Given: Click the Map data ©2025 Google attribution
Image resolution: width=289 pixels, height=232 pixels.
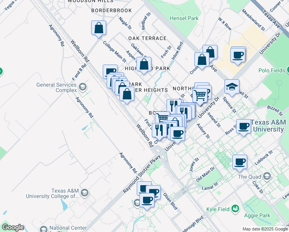Looking at the screenshot, I should click(x=265, y=229).
